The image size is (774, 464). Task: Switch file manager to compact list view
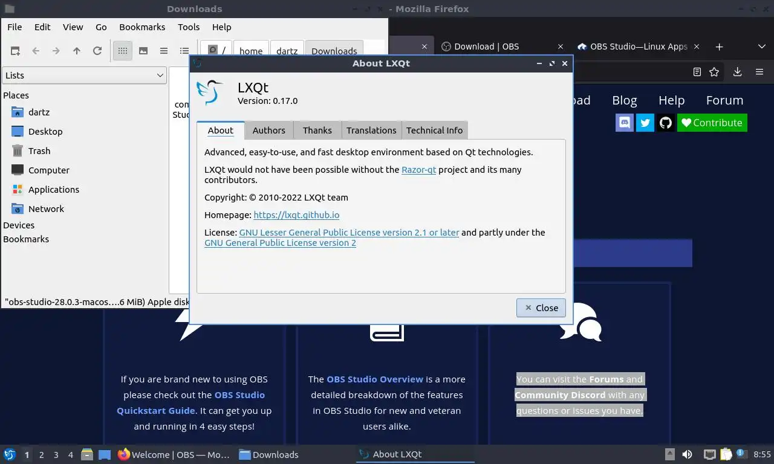[164, 51]
